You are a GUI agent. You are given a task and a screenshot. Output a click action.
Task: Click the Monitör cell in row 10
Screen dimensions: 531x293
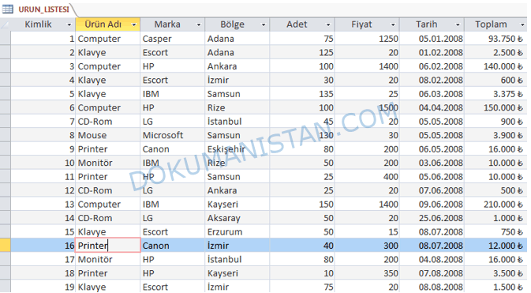click(107, 163)
